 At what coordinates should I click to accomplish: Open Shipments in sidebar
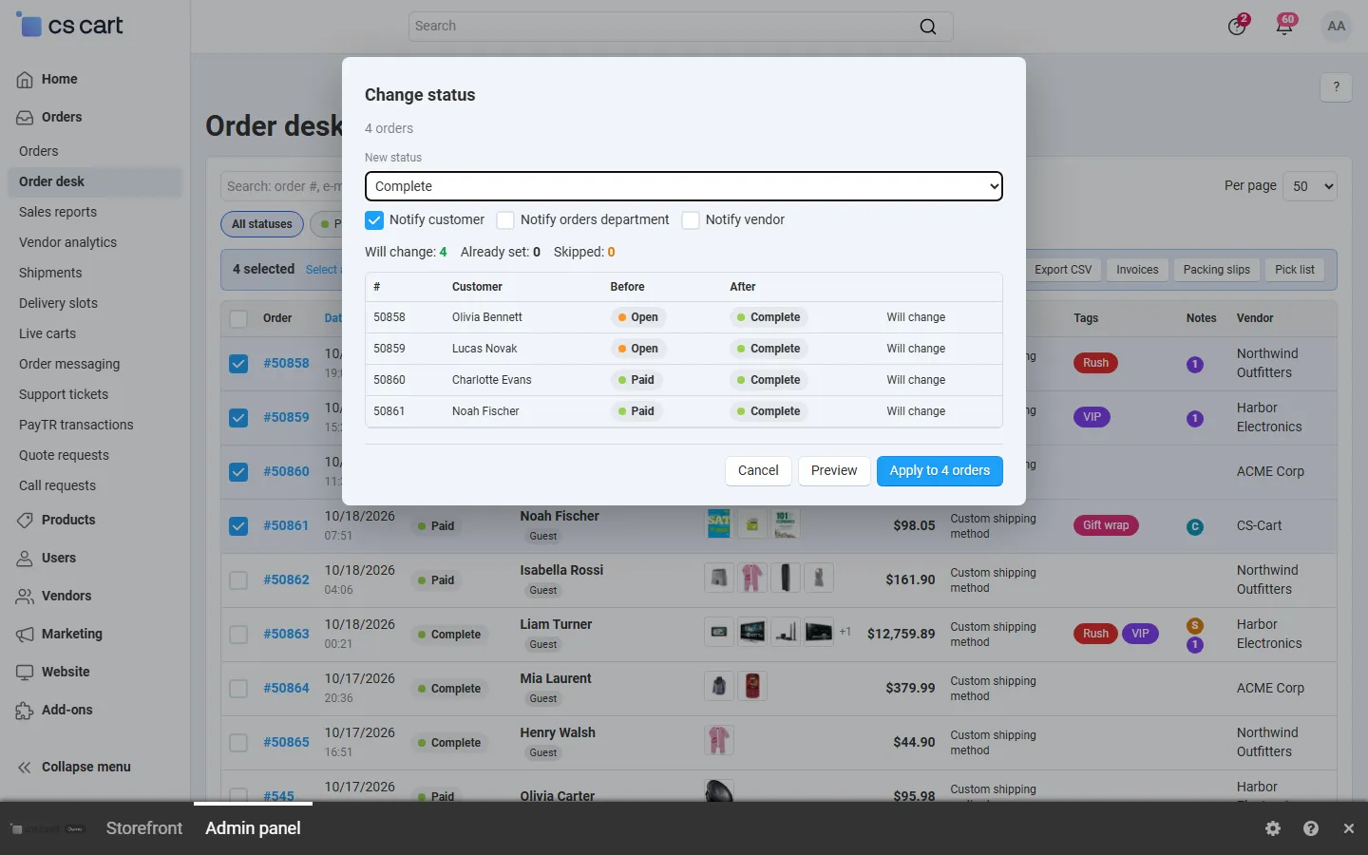coord(50,273)
